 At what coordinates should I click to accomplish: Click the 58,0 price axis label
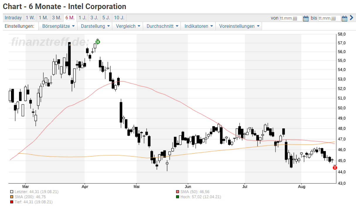(x=342, y=34)
